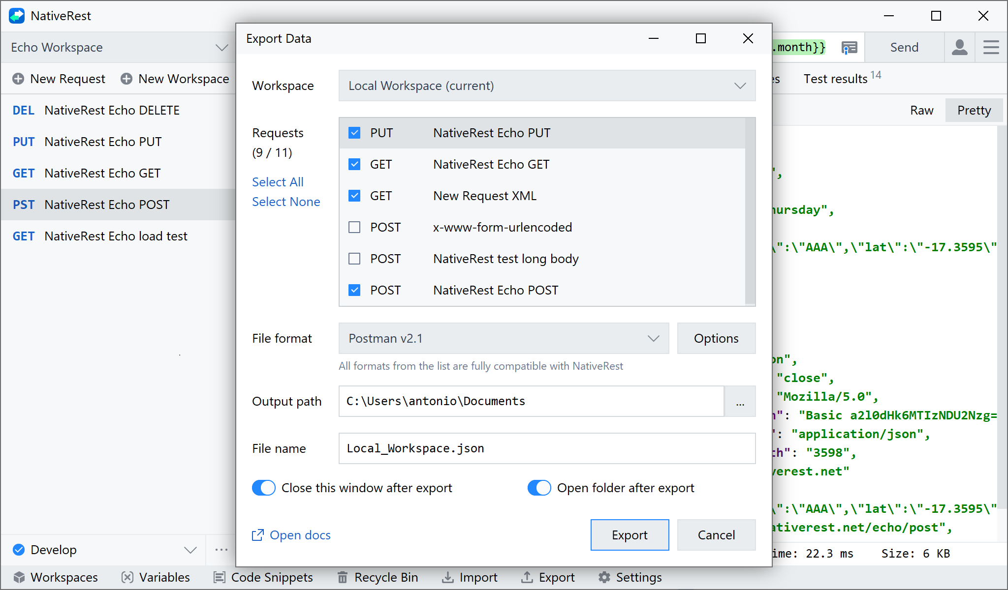This screenshot has width=1008, height=590.
Task: Click the request preview icon beside Send
Action: tap(849, 47)
